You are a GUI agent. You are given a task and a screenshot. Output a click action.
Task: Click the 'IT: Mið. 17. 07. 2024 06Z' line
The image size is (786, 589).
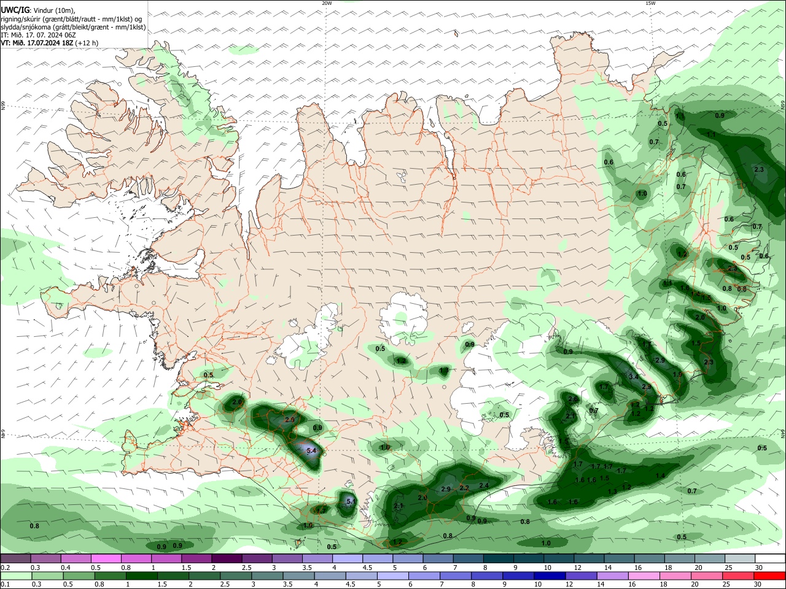[x=38, y=35]
